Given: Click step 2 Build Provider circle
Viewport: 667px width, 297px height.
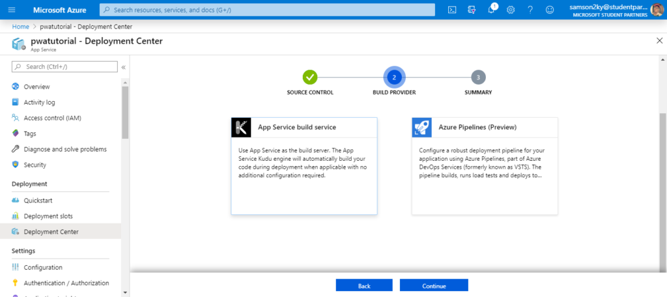Looking at the screenshot, I should (x=394, y=77).
